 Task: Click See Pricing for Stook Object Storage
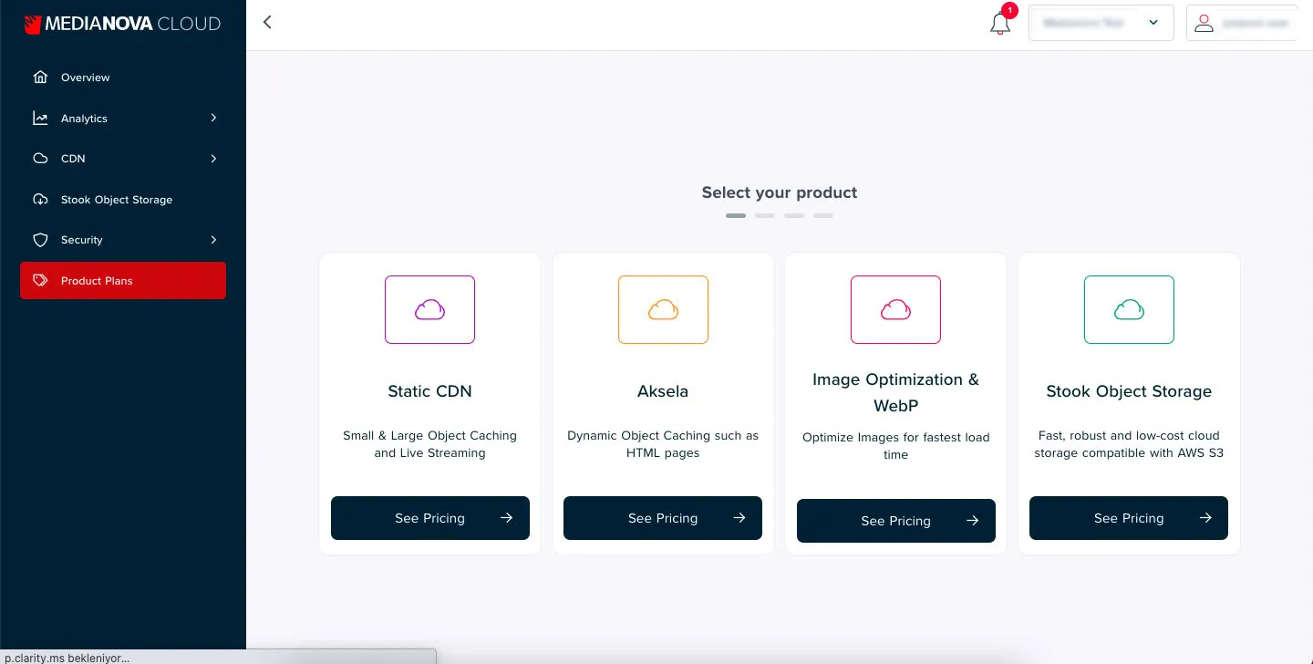[1129, 518]
